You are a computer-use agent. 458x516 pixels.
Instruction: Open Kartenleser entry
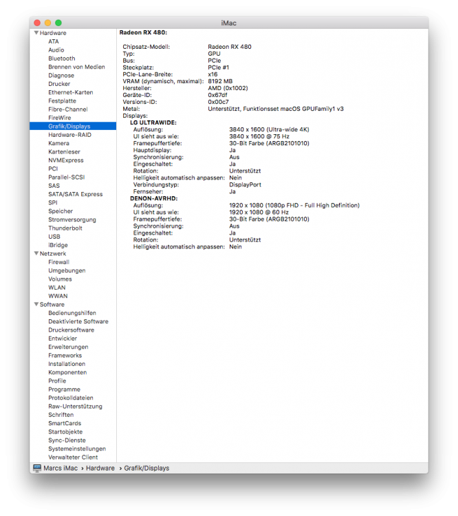pyautogui.click(x=64, y=152)
